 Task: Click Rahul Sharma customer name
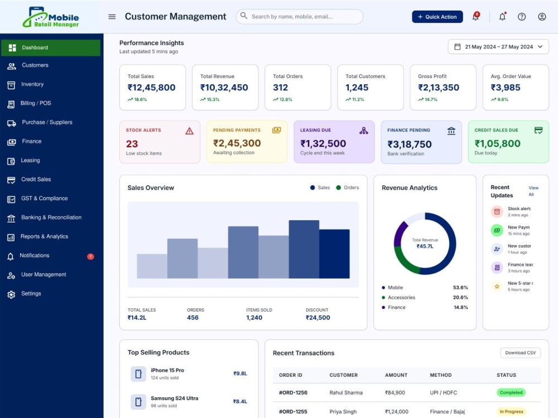pos(346,393)
